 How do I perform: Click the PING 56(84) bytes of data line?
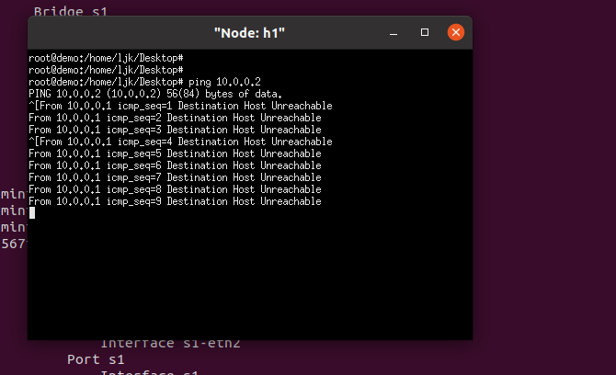pyautogui.click(x=155, y=94)
